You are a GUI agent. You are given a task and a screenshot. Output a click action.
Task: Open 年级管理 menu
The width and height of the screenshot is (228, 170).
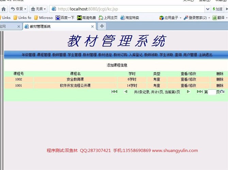[29, 55]
